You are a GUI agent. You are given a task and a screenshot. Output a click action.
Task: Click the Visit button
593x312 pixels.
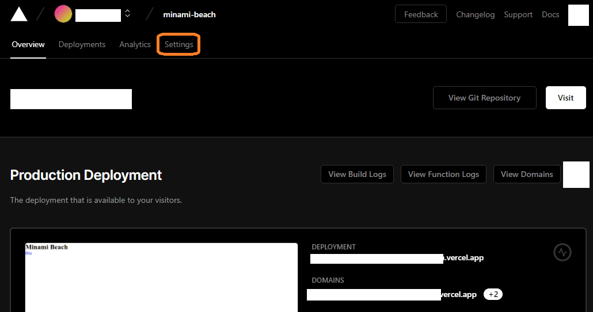[x=566, y=98]
